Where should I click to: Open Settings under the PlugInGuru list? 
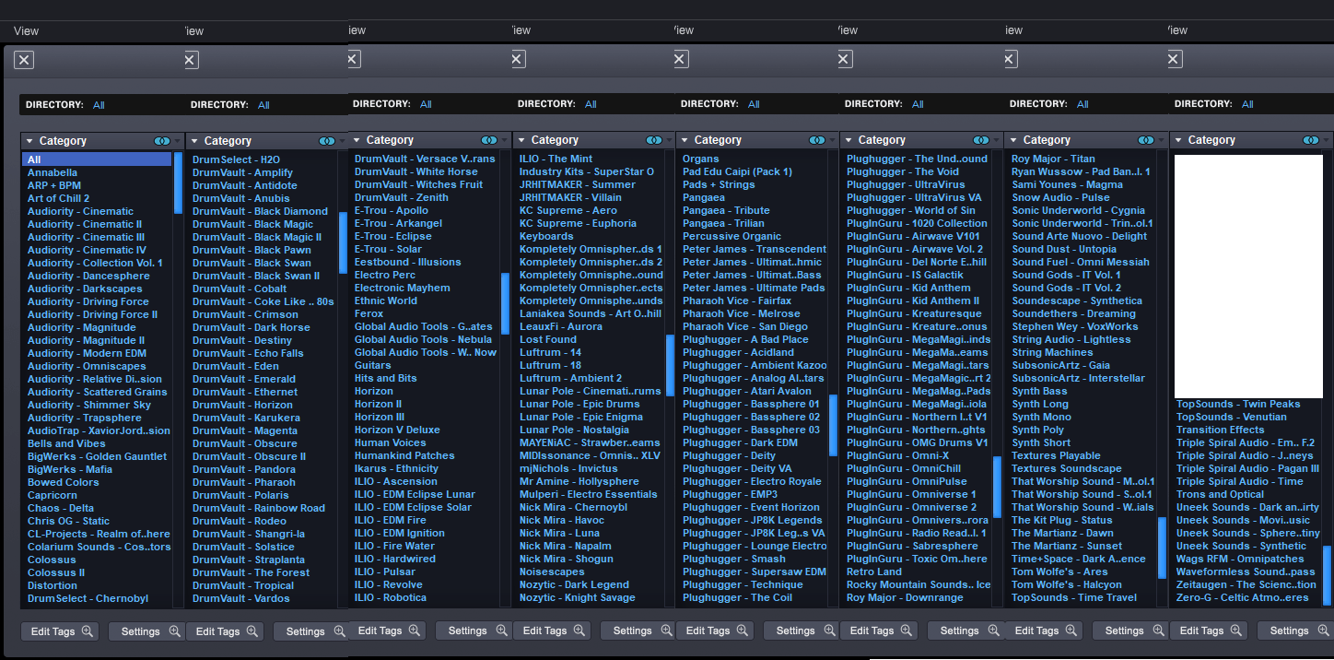(966, 631)
